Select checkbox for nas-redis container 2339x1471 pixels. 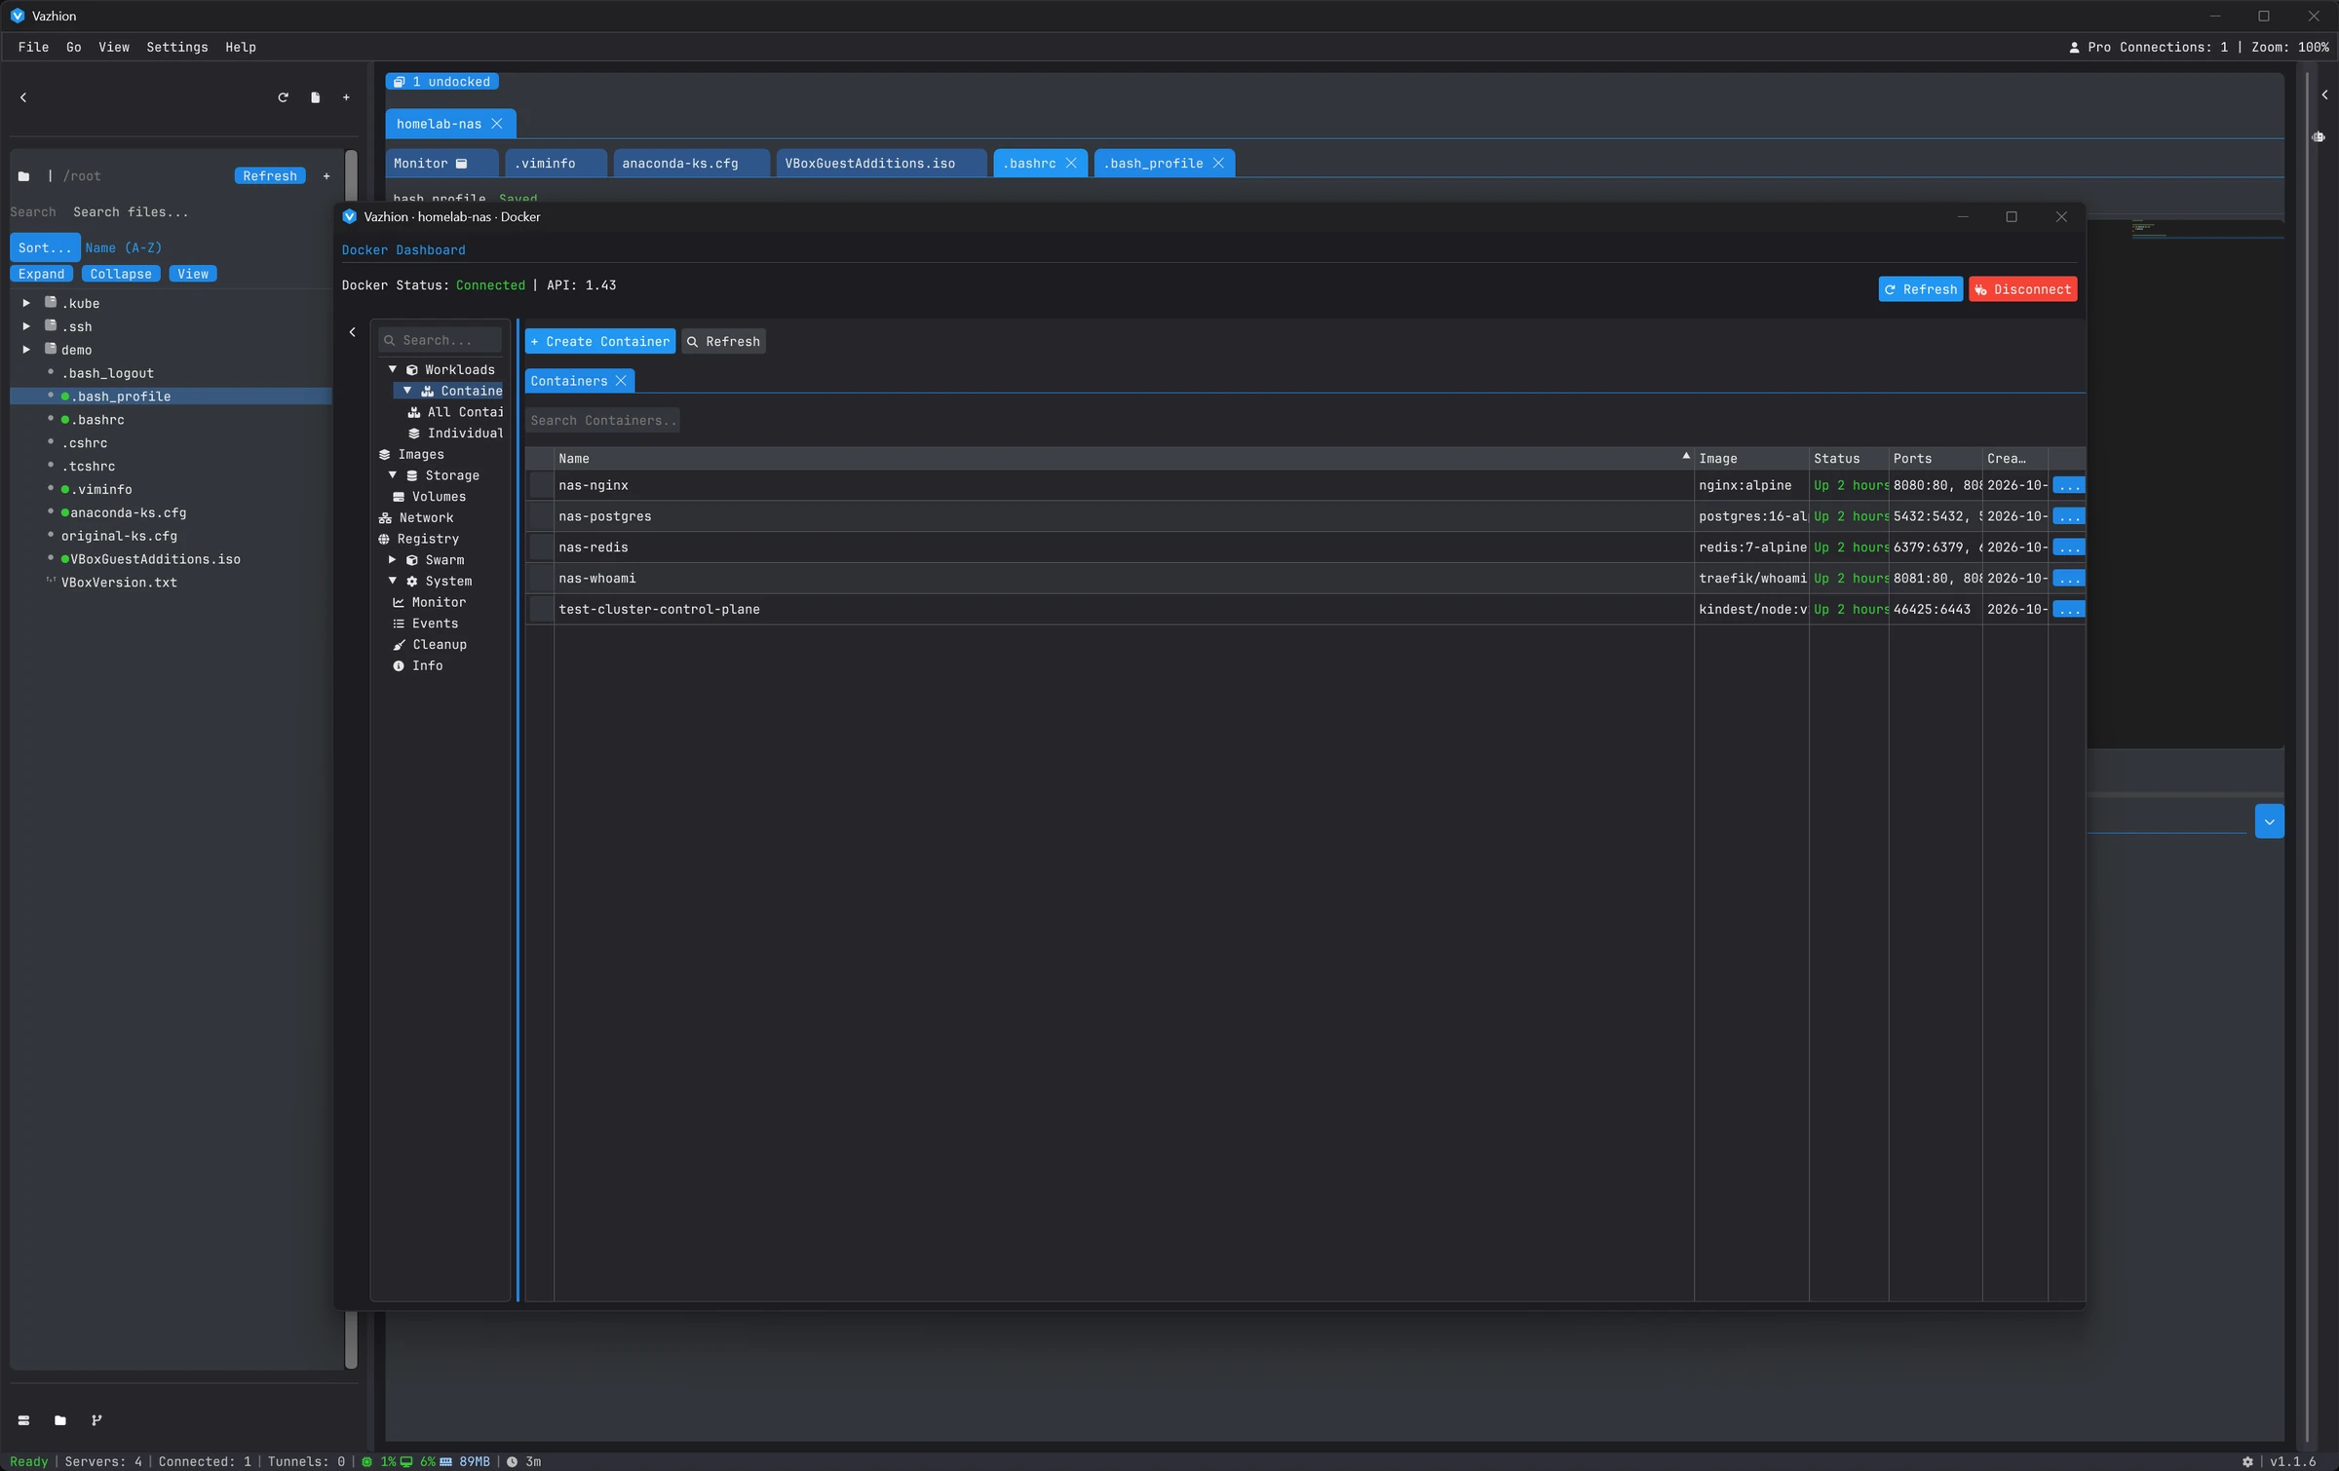click(x=541, y=547)
